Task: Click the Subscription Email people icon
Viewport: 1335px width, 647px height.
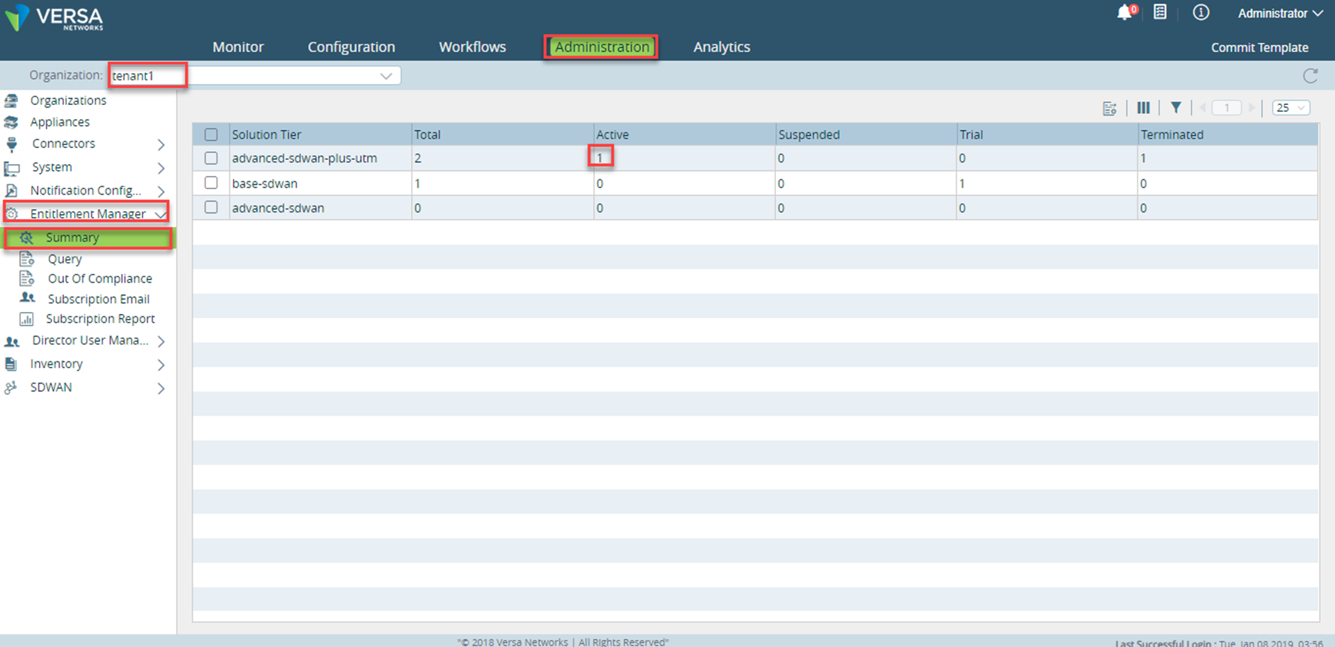Action: (27, 297)
